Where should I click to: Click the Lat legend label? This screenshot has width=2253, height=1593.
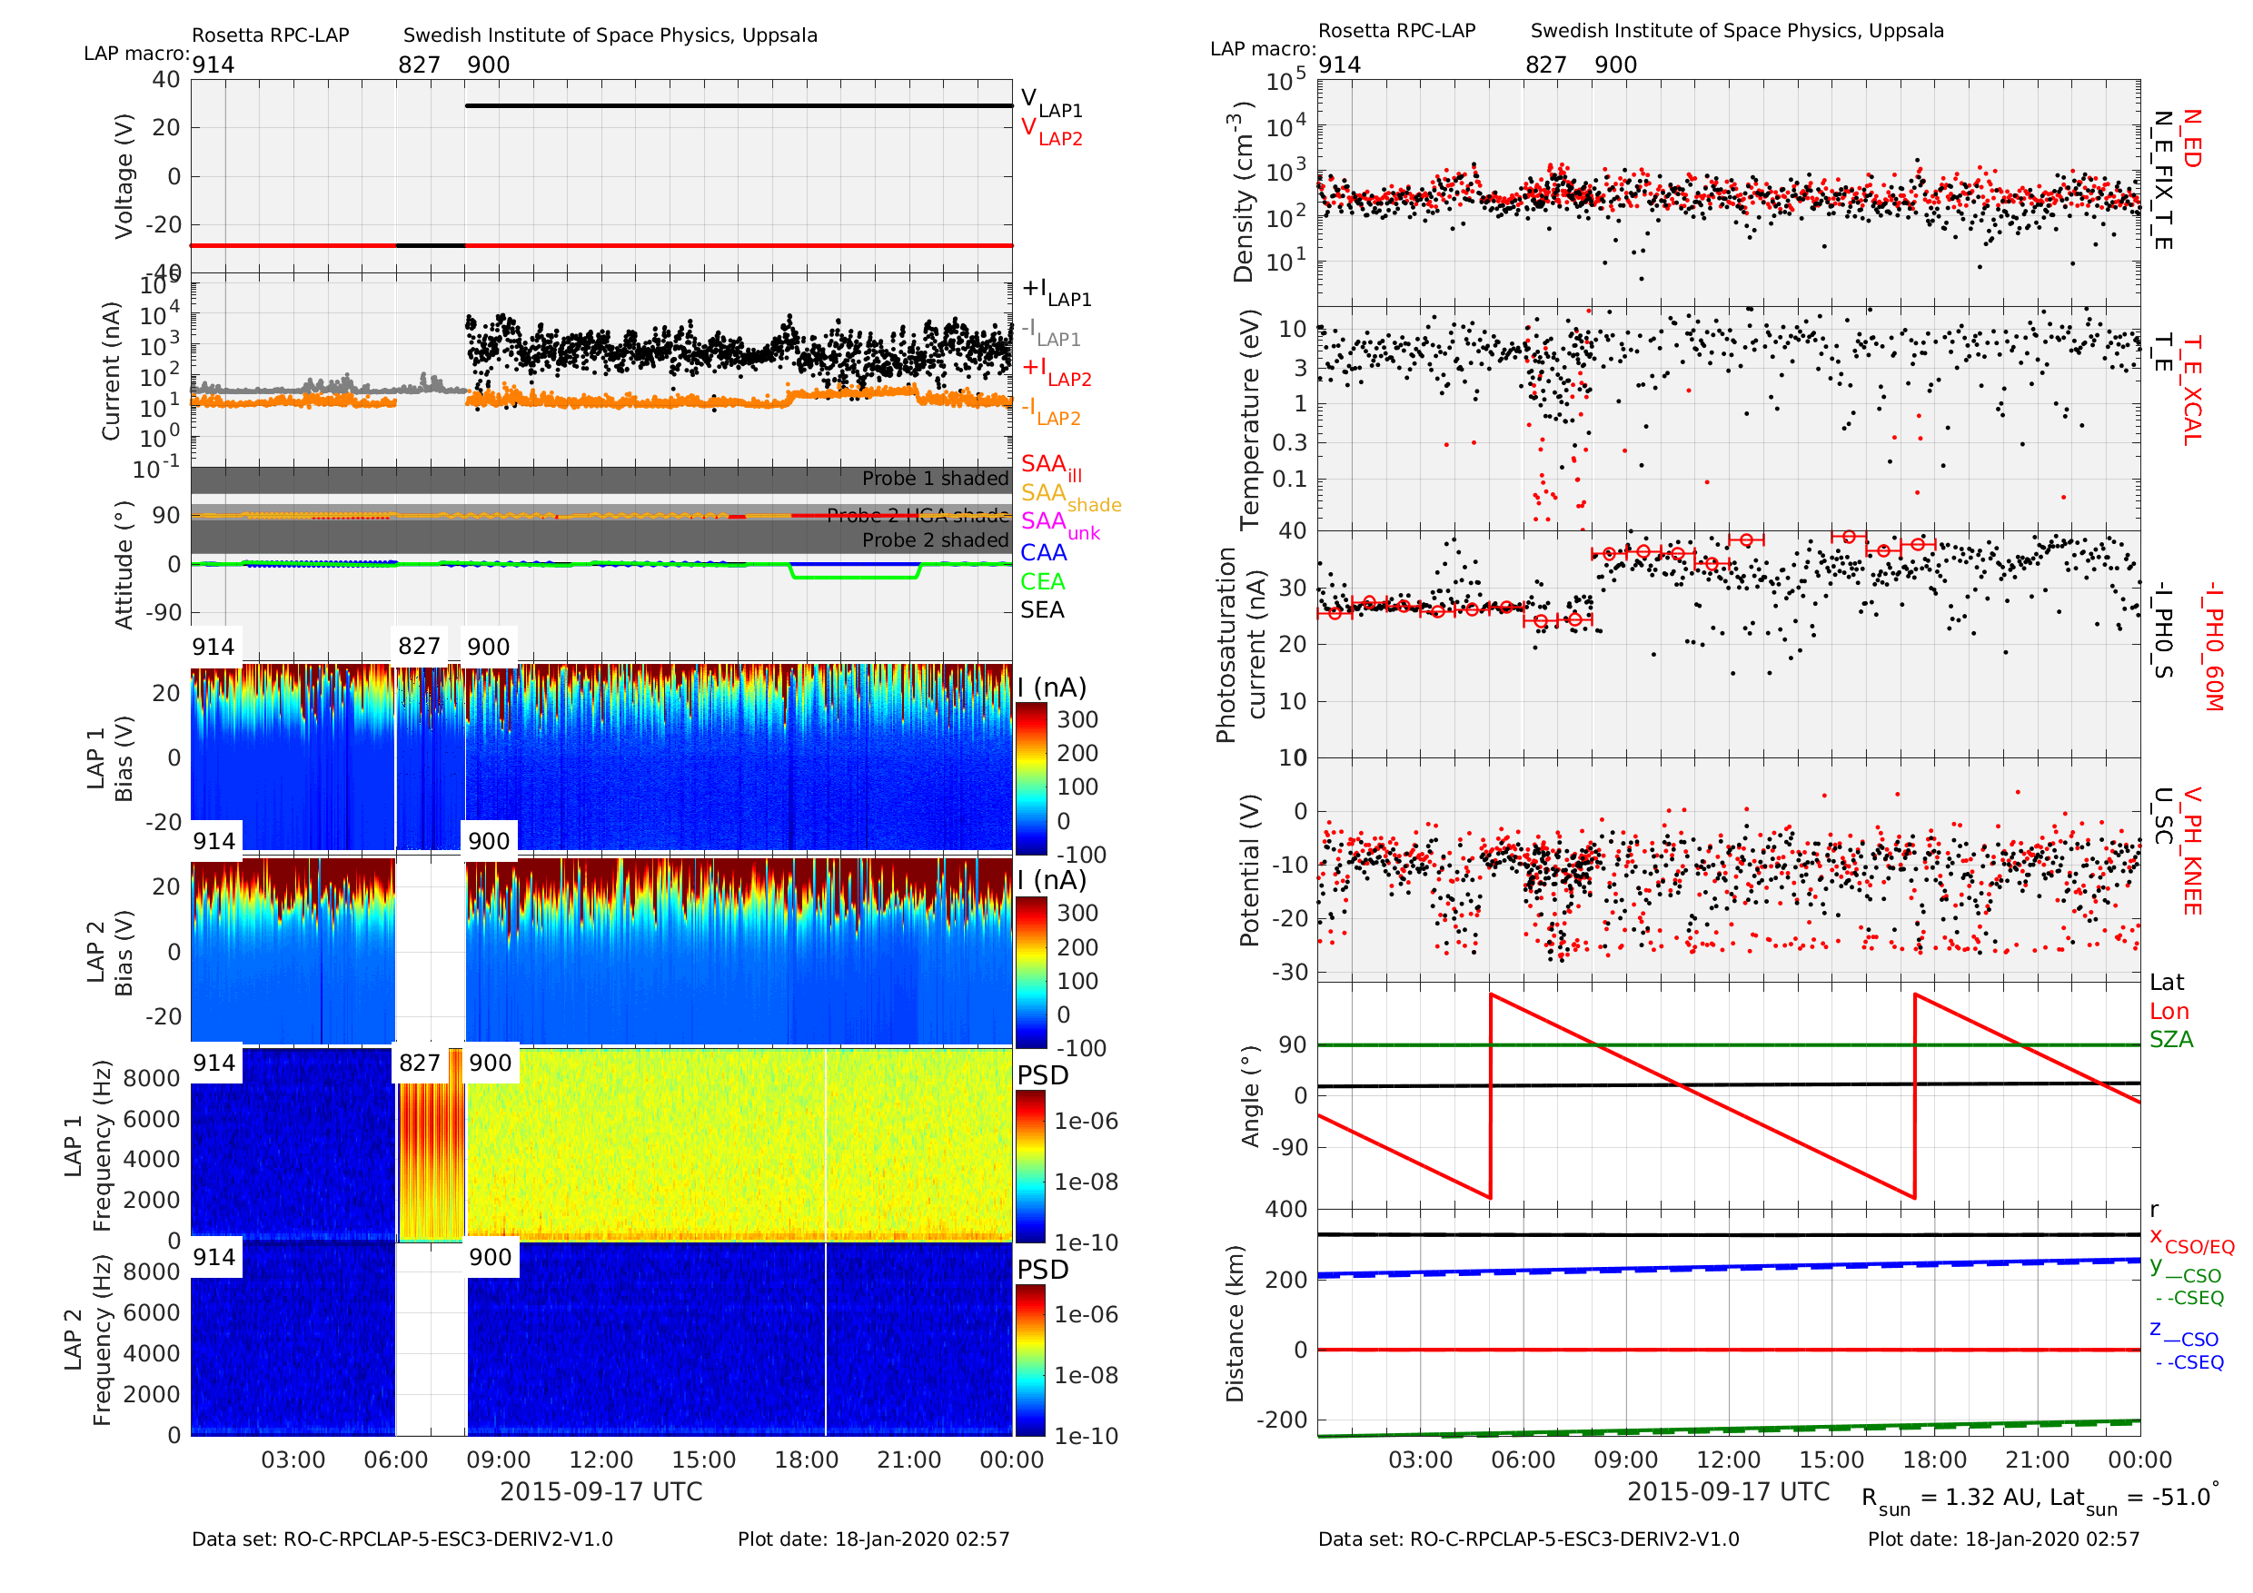[x=2167, y=983]
